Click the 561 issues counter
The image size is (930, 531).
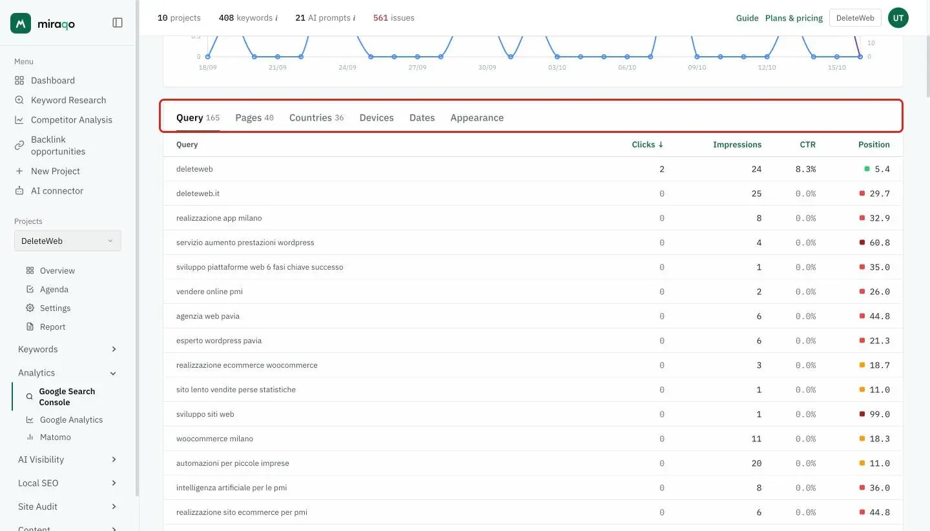pyautogui.click(x=394, y=18)
